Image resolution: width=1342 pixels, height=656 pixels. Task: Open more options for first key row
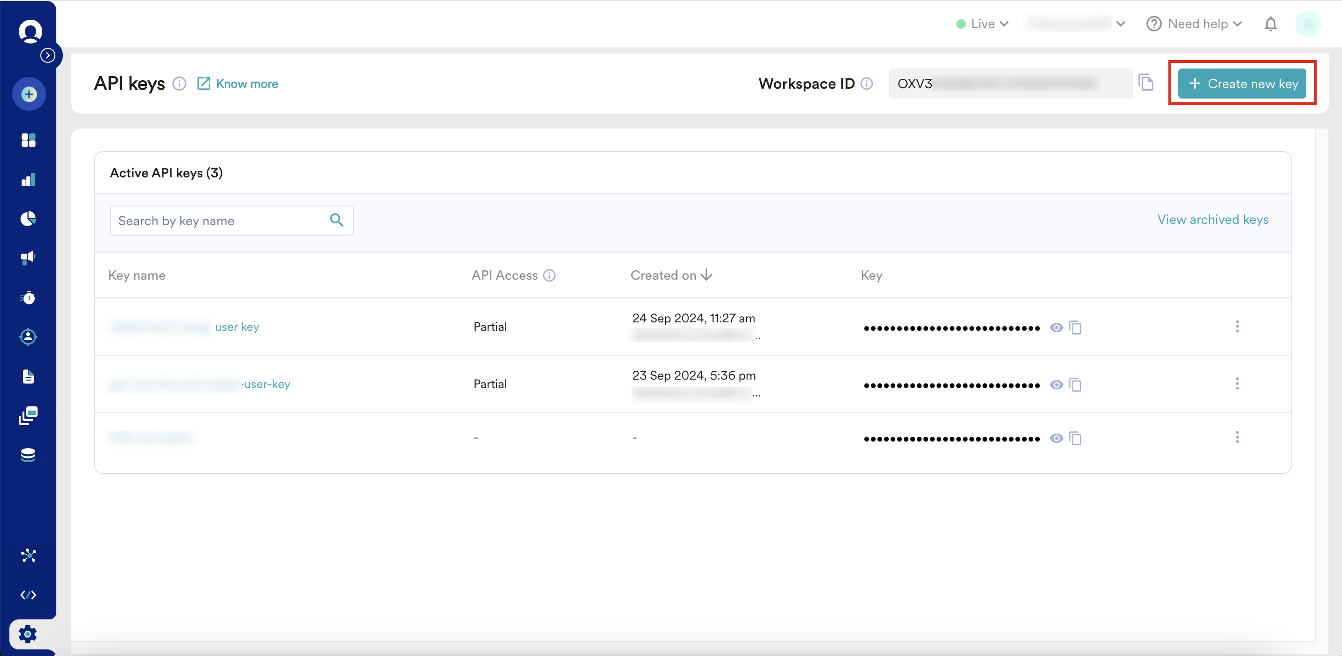pos(1237,327)
